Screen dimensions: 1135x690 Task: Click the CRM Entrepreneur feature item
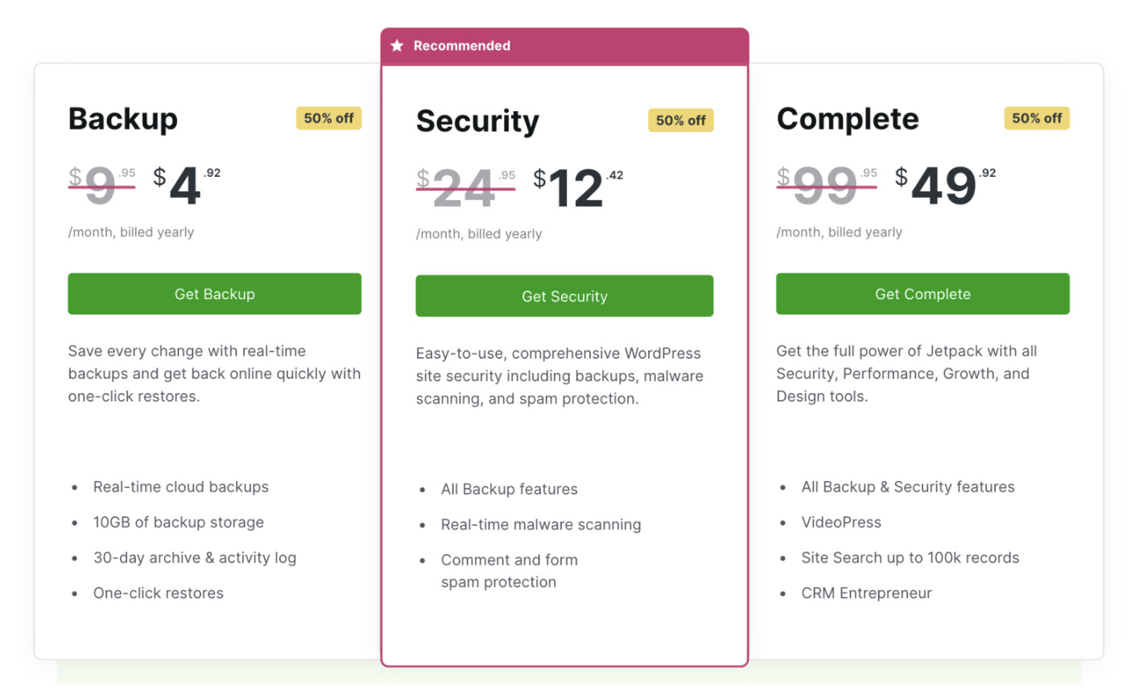[866, 593]
